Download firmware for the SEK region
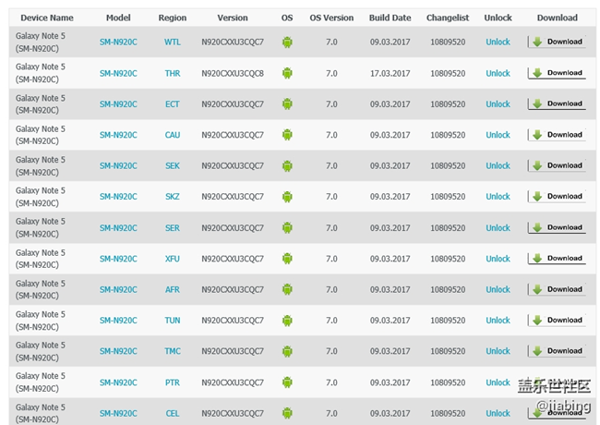The height and width of the screenshot is (425, 600). tap(557, 166)
